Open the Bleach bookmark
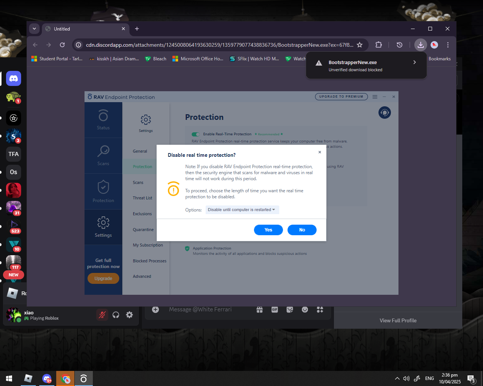This screenshot has height=386, width=483. [156, 59]
